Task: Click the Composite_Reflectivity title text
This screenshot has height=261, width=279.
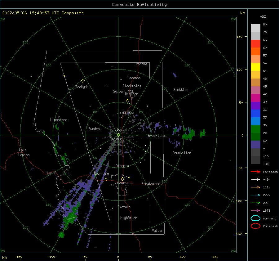Action: [139, 5]
